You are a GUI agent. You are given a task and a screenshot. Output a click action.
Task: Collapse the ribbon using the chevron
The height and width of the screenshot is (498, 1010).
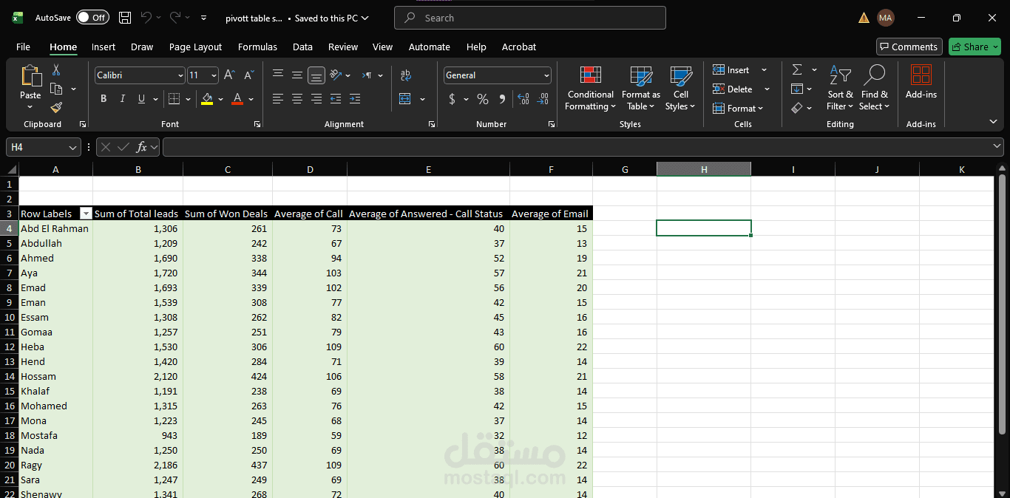click(993, 122)
